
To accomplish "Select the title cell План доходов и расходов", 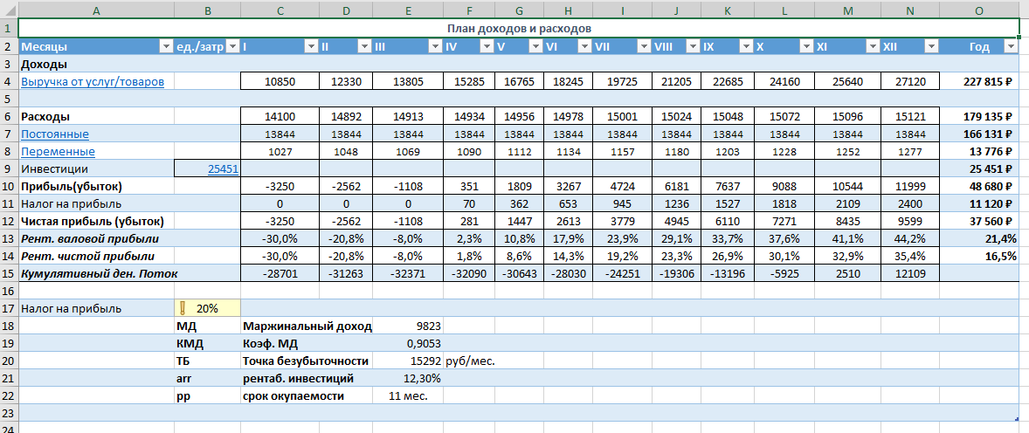I will coord(519,28).
